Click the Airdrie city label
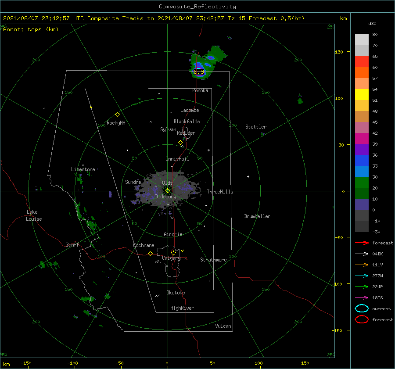The width and height of the screenshot is (395, 369). 173,234
